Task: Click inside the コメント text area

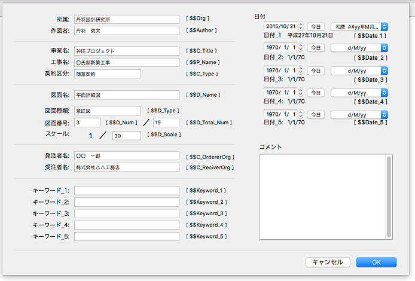Action: tap(322, 197)
